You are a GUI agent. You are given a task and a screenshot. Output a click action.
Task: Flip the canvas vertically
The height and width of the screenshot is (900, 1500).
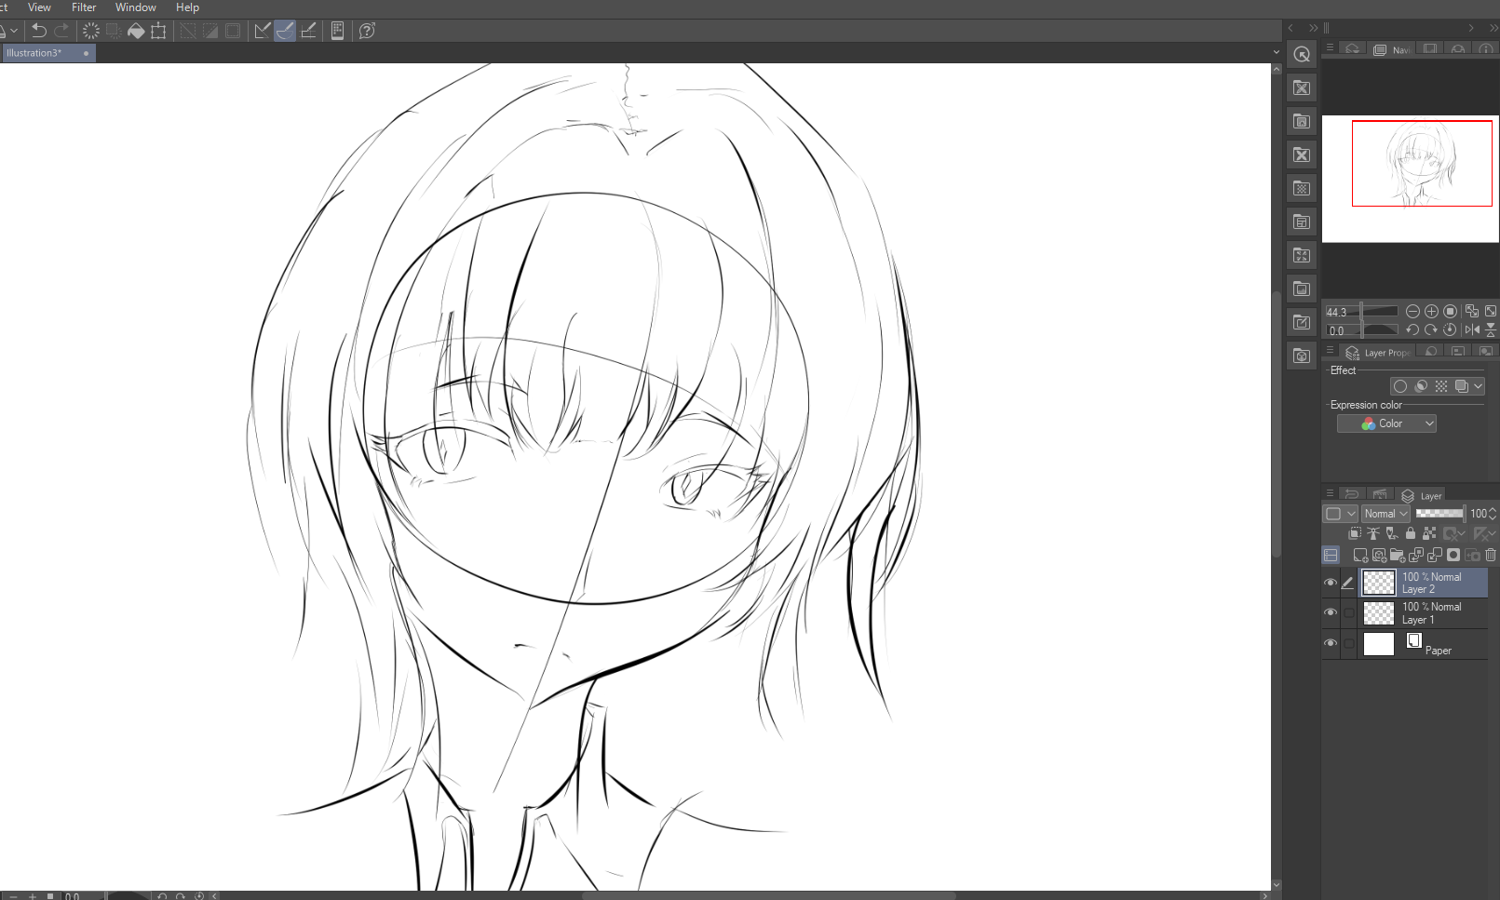click(x=1491, y=329)
